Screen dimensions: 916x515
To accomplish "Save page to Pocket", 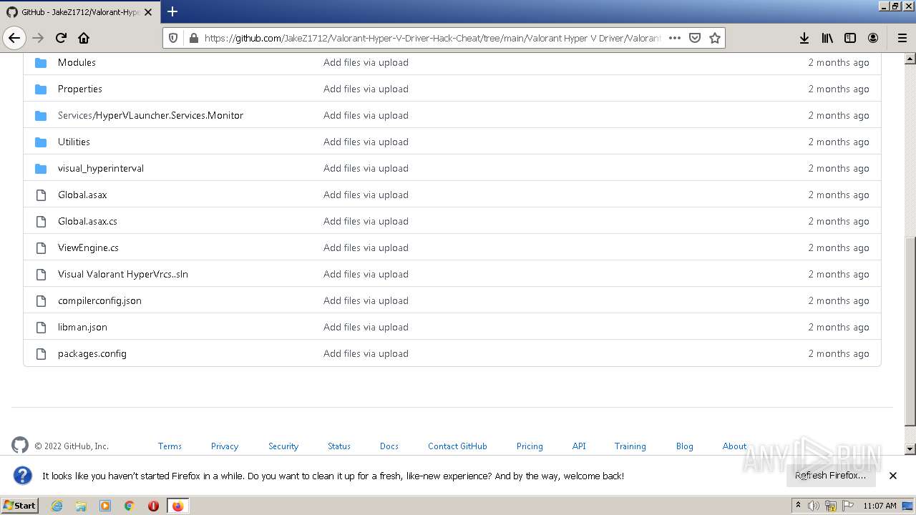I will coord(694,38).
